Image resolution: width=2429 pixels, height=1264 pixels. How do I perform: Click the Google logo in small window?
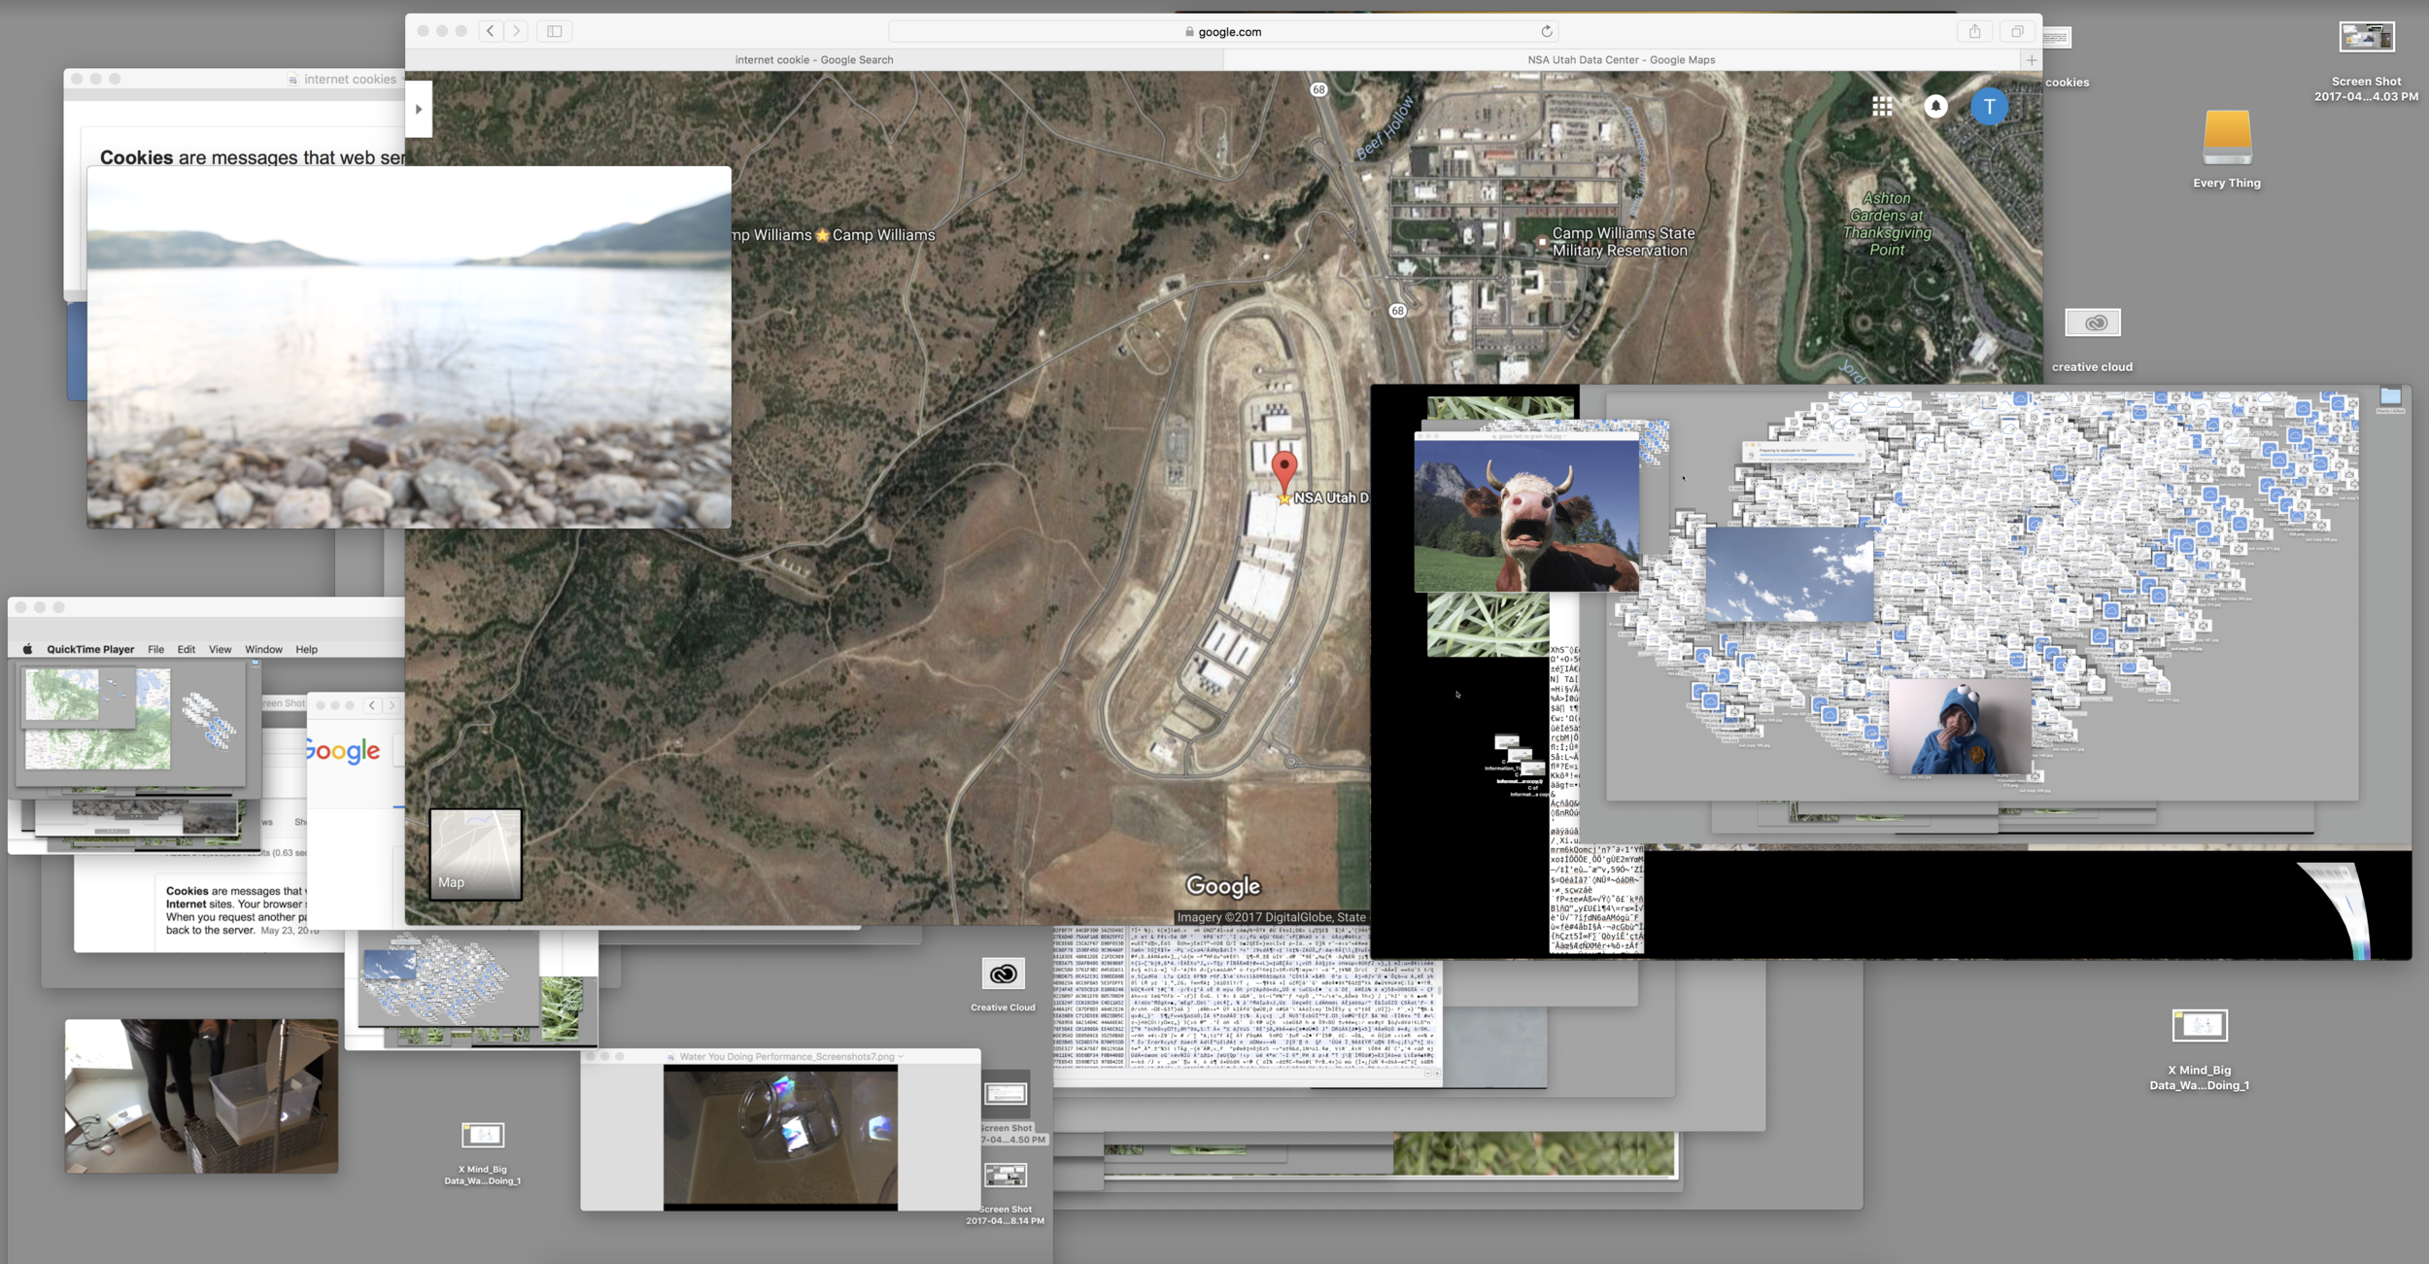click(x=342, y=751)
